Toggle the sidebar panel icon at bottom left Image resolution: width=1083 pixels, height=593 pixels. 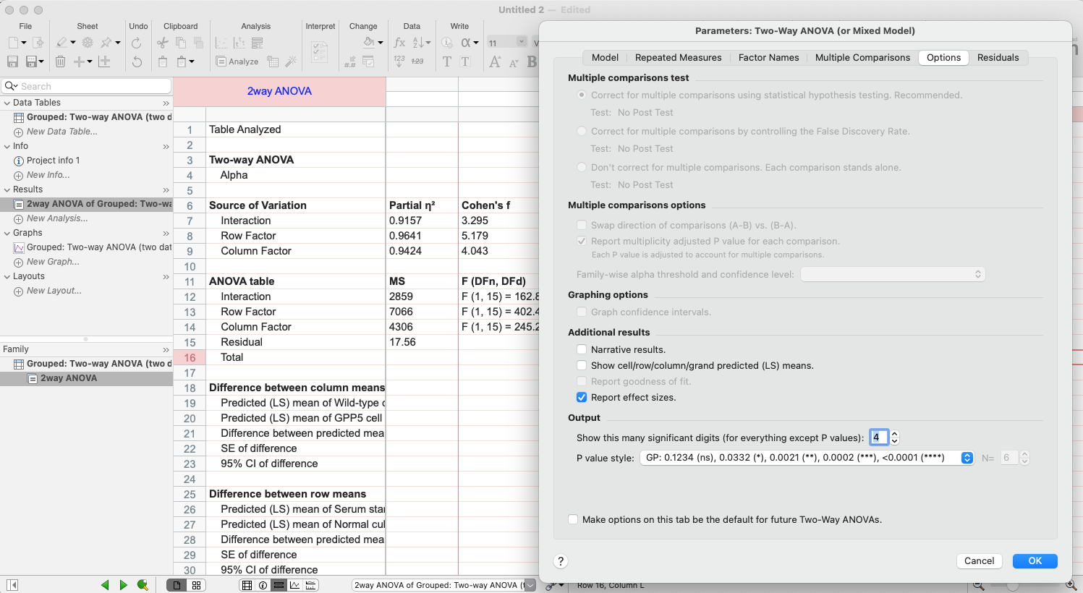[x=12, y=585]
